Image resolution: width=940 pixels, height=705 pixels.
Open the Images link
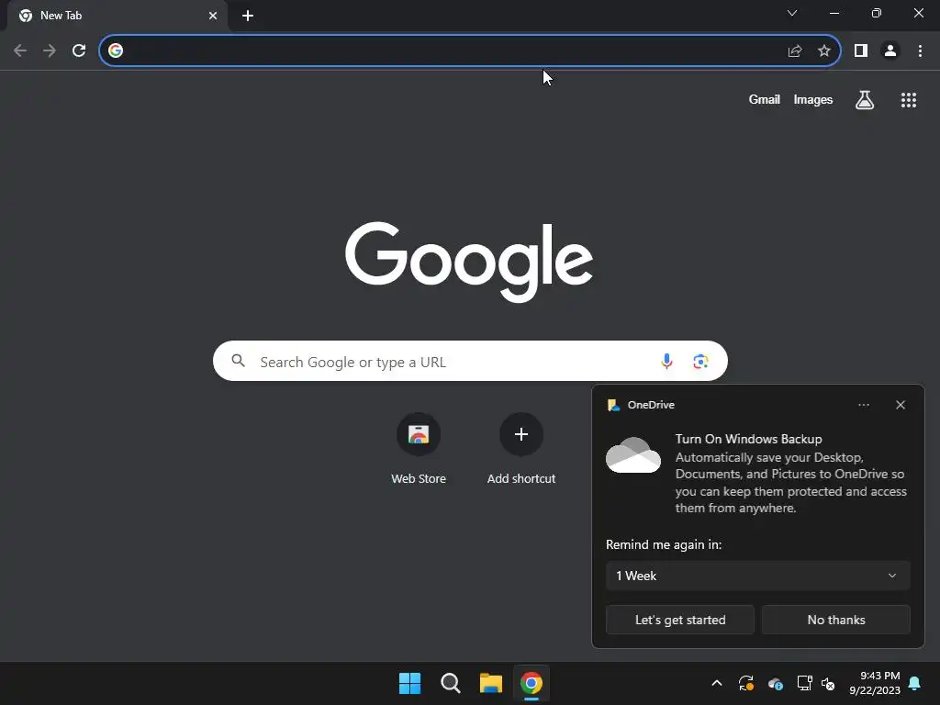tap(813, 99)
